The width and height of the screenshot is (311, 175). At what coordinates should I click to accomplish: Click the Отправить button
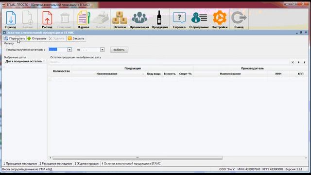tap(37, 38)
